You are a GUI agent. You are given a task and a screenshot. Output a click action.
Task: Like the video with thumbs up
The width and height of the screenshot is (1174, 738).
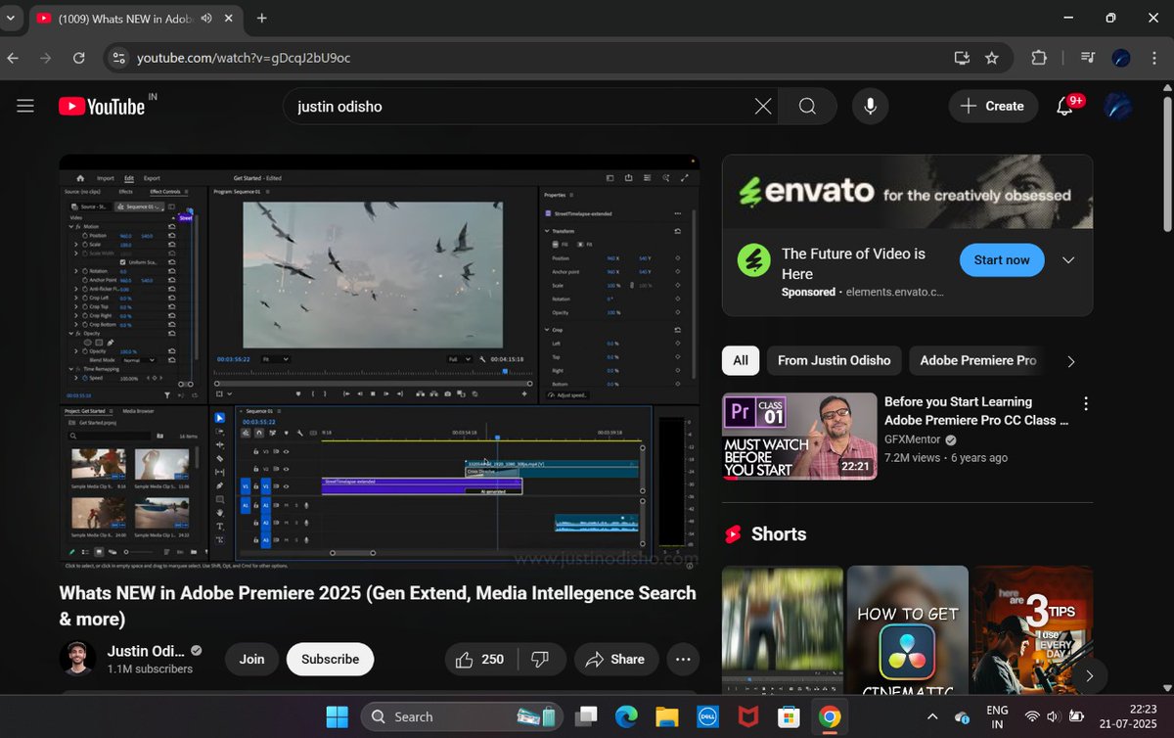point(480,659)
